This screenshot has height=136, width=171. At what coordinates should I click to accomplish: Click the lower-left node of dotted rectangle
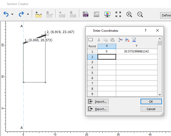23,82
